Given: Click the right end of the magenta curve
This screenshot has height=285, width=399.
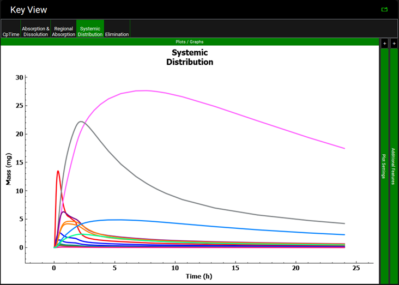Looking at the screenshot, I should (344, 148).
